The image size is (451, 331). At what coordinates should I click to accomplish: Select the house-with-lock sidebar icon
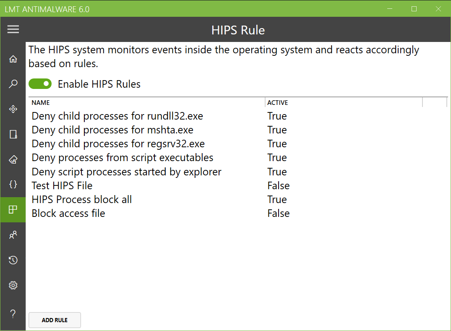(x=13, y=160)
